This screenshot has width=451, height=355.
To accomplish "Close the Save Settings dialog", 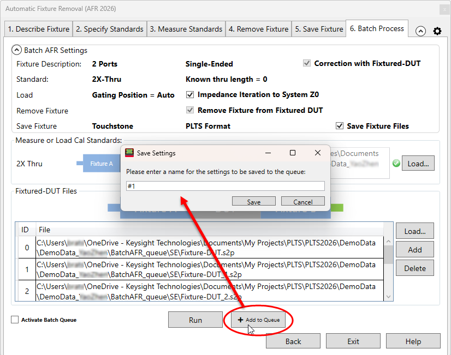I will [x=318, y=153].
